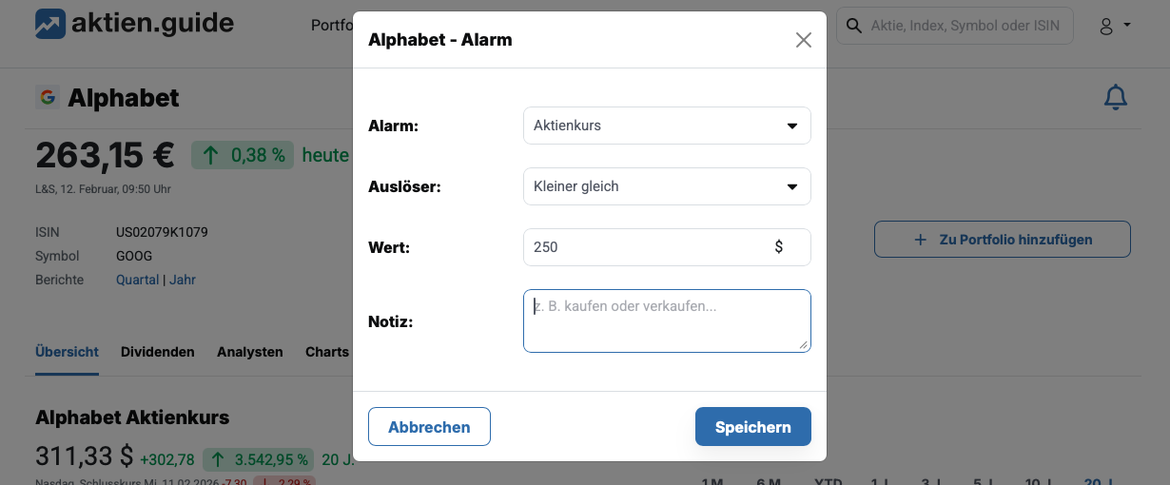Image resolution: width=1170 pixels, height=485 pixels.
Task: Switch to the Übersicht tab
Action: pyautogui.click(x=67, y=352)
